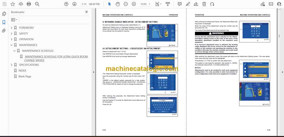The height and width of the screenshot is (137, 284).
Task: Go to next page with down arrow
Action: point(74,4)
